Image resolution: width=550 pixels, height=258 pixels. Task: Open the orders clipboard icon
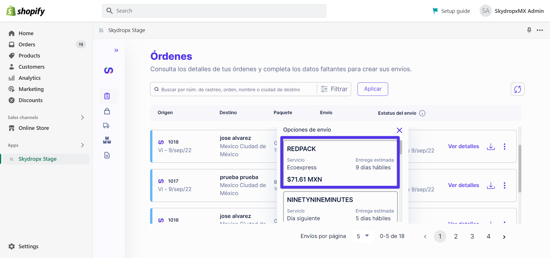point(107,96)
